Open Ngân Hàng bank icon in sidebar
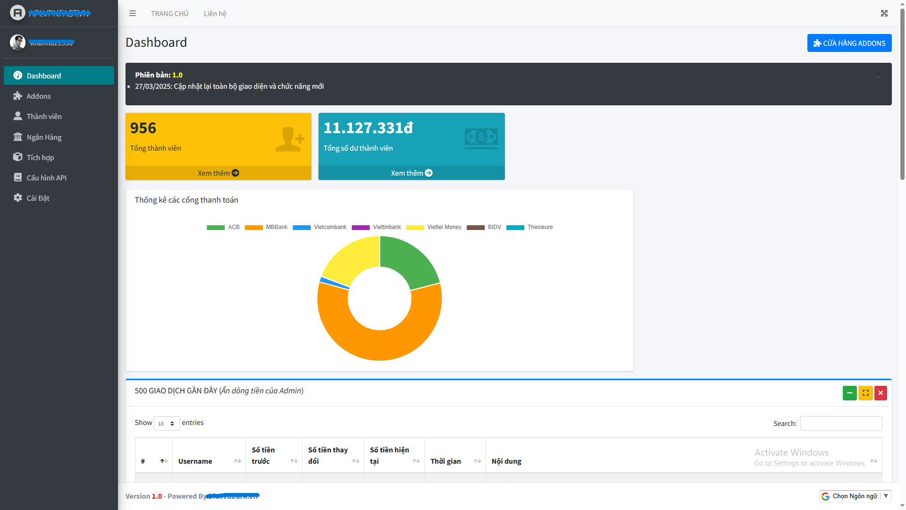 coord(18,137)
